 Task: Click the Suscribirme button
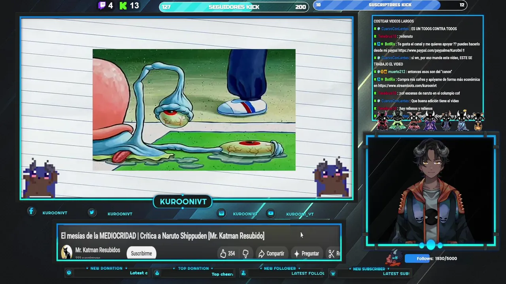click(x=142, y=254)
